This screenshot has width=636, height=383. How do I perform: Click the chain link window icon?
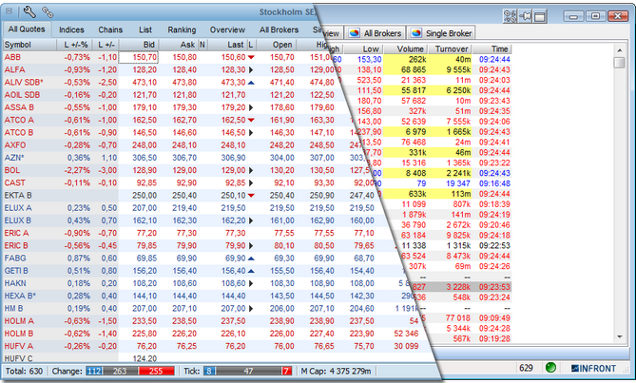click(x=48, y=12)
